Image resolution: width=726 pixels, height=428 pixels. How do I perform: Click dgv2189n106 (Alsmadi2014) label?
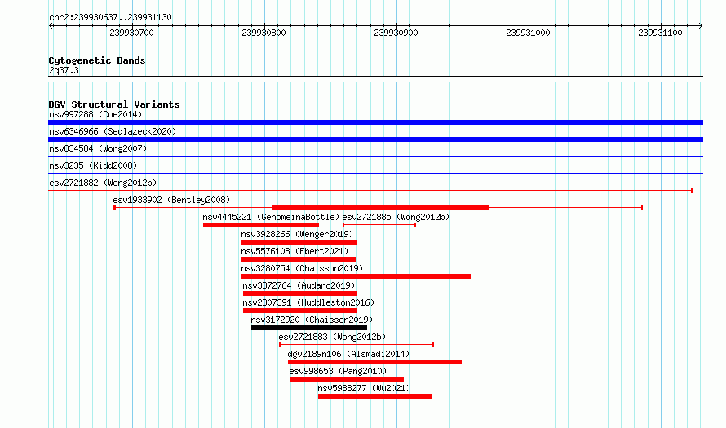coord(348,354)
